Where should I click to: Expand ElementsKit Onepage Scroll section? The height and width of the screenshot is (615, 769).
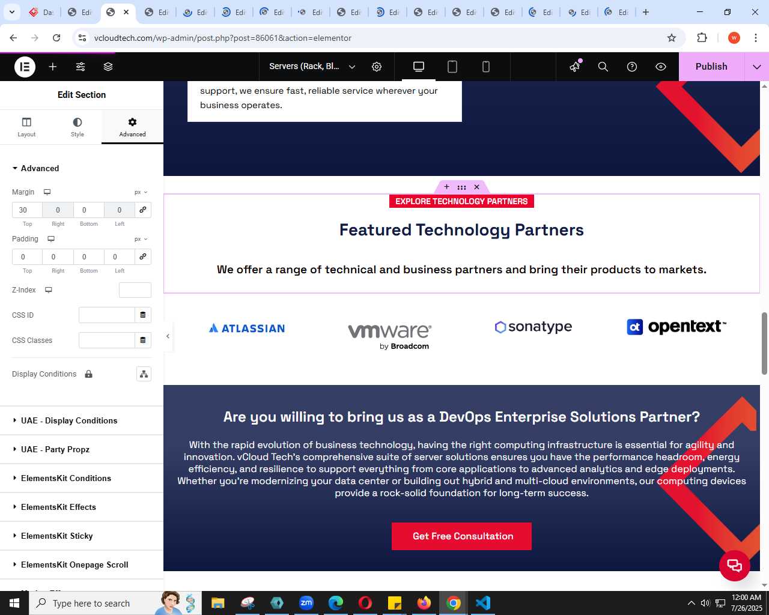(x=82, y=565)
